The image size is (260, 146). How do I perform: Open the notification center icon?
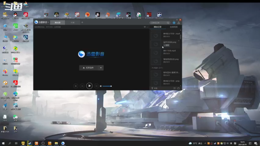pyautogui.click(x=256, y=143)
